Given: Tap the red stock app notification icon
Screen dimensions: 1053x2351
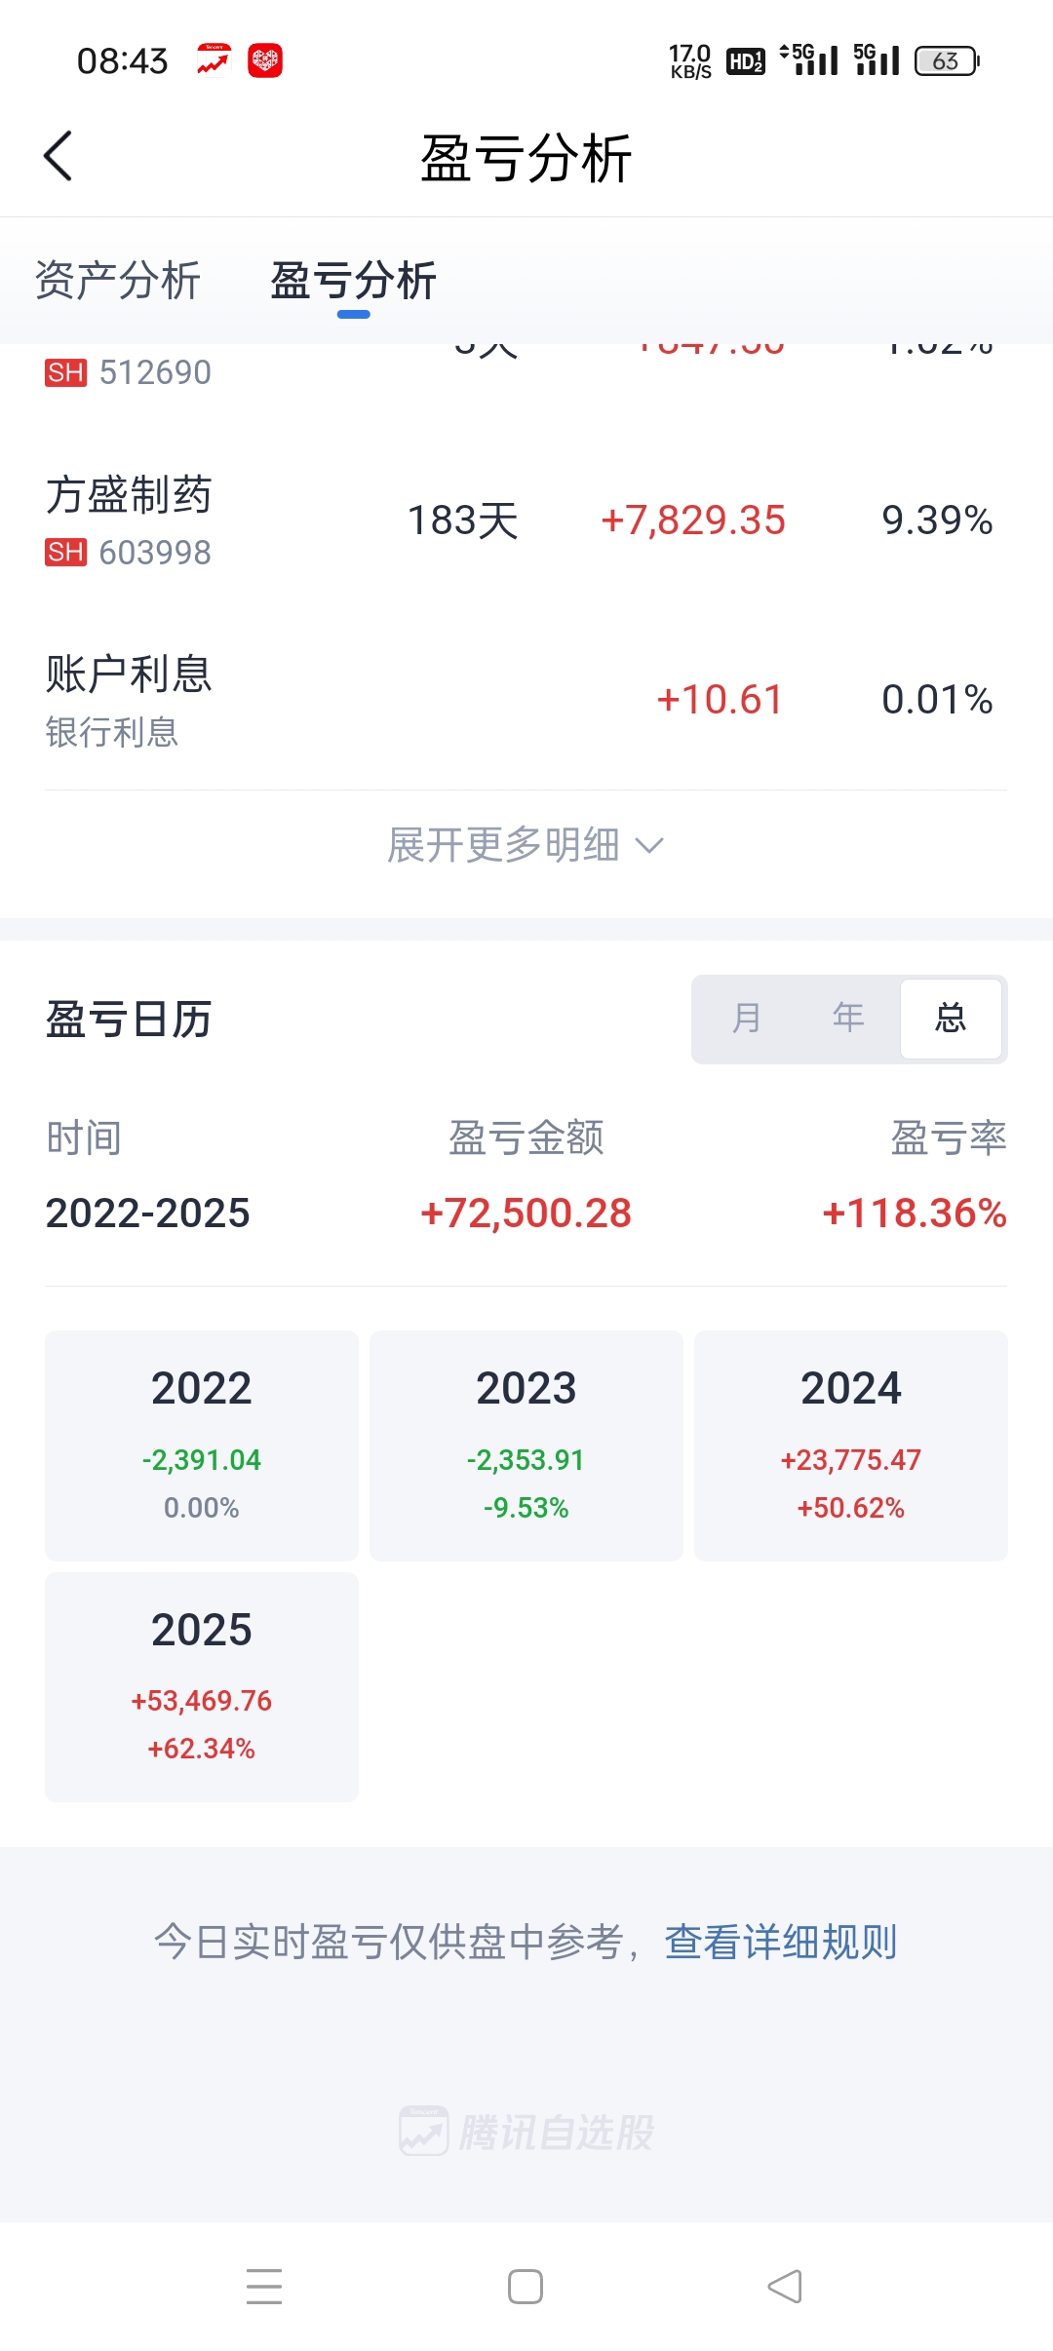Looking at the screenshot, I should coord(214,60).
